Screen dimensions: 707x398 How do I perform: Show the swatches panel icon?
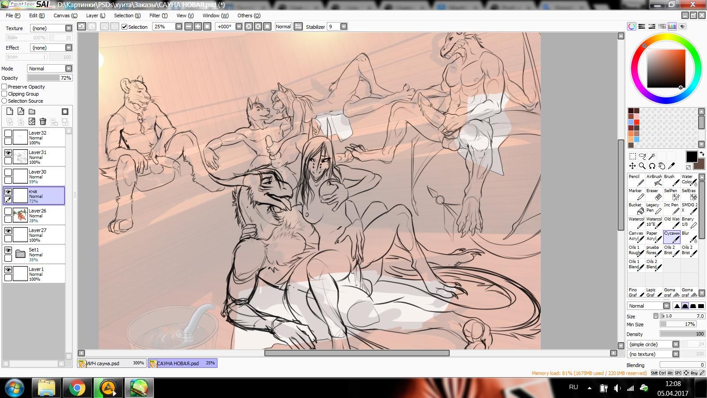point(672,27)
